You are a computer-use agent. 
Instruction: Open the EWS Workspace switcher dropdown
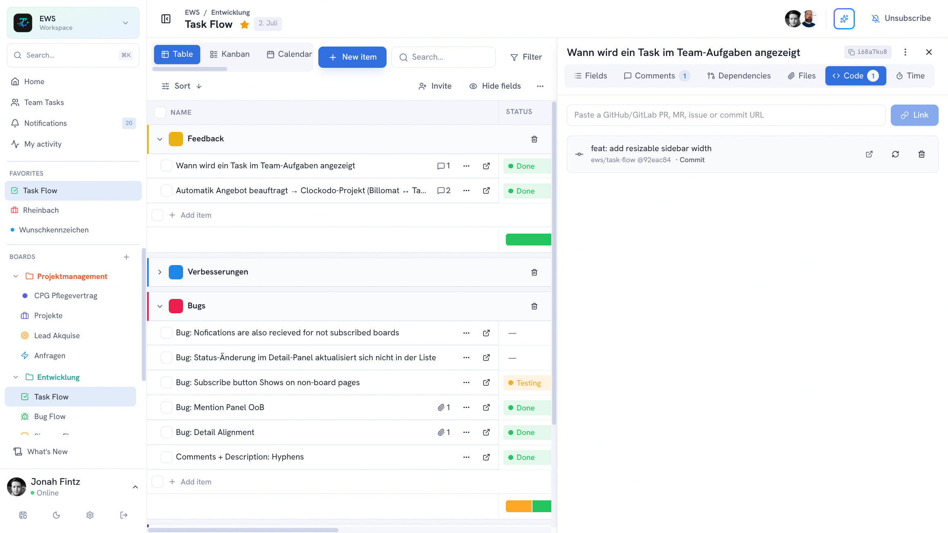[73, 23]
